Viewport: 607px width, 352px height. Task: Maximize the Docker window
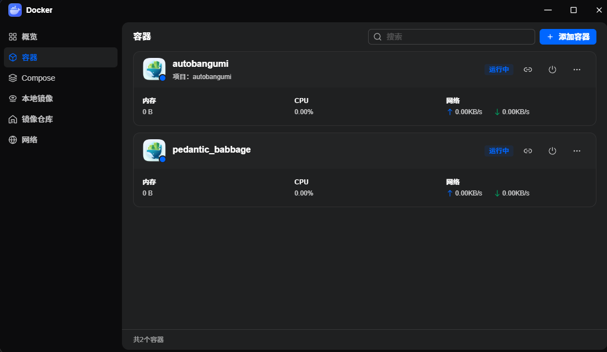point(574,10)
